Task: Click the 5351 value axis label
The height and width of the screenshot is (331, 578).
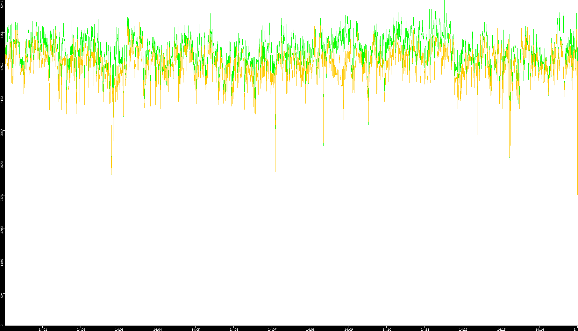Action: click(2, 34)
